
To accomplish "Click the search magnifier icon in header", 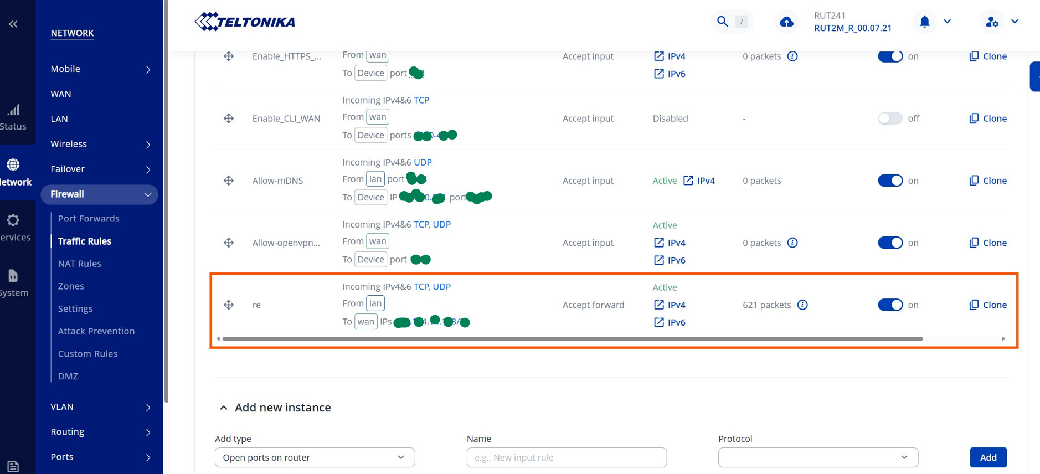I will (x=722, y=22).
